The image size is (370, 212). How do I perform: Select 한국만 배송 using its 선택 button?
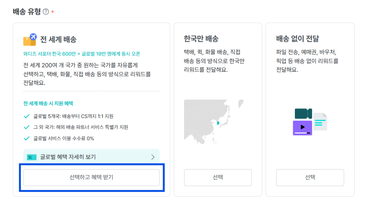217,177
